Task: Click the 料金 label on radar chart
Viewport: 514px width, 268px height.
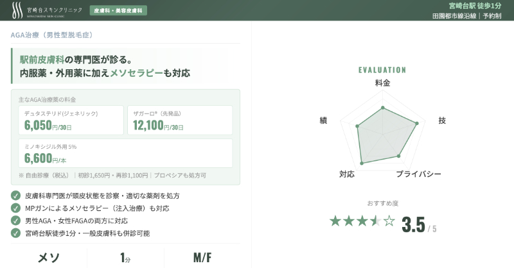Action: 382,83
